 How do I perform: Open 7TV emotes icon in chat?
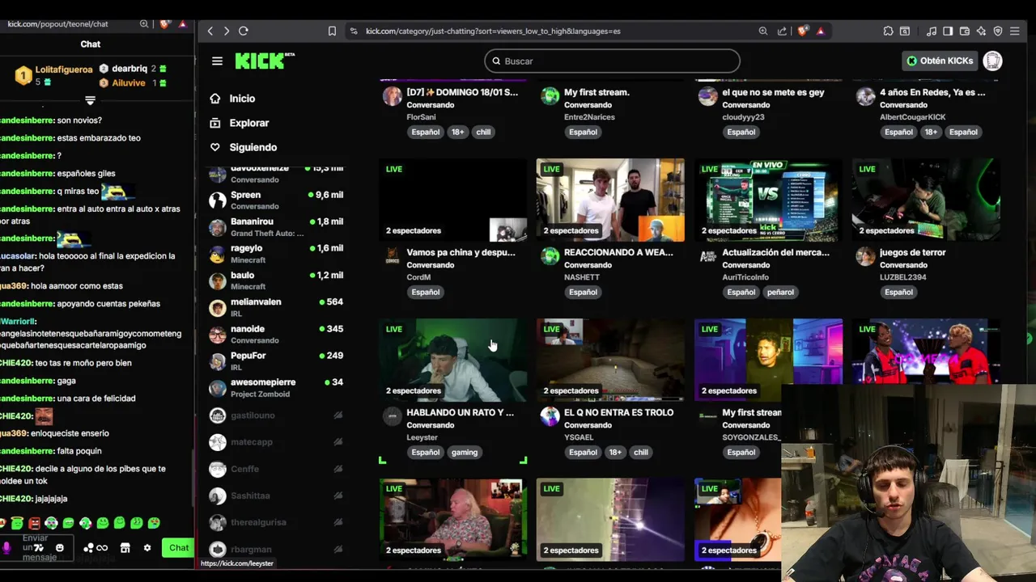coord(38,547)
